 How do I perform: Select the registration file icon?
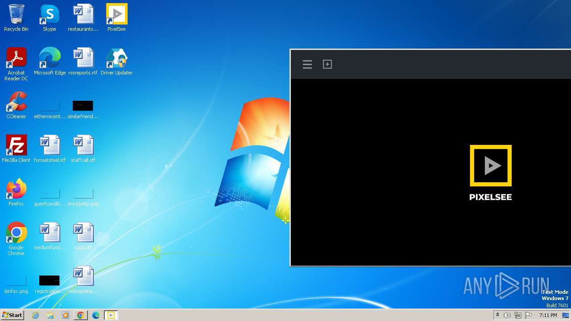(50, 284)
